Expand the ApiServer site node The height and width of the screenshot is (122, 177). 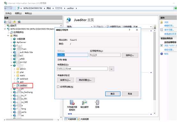point(11,42)
